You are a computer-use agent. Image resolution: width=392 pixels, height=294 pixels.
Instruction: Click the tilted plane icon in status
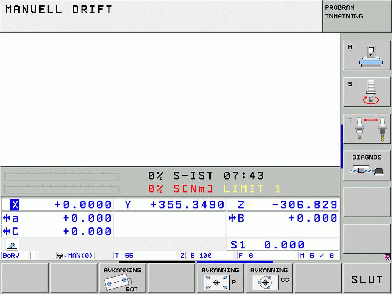pyautogui.click(x=12, y=245)
